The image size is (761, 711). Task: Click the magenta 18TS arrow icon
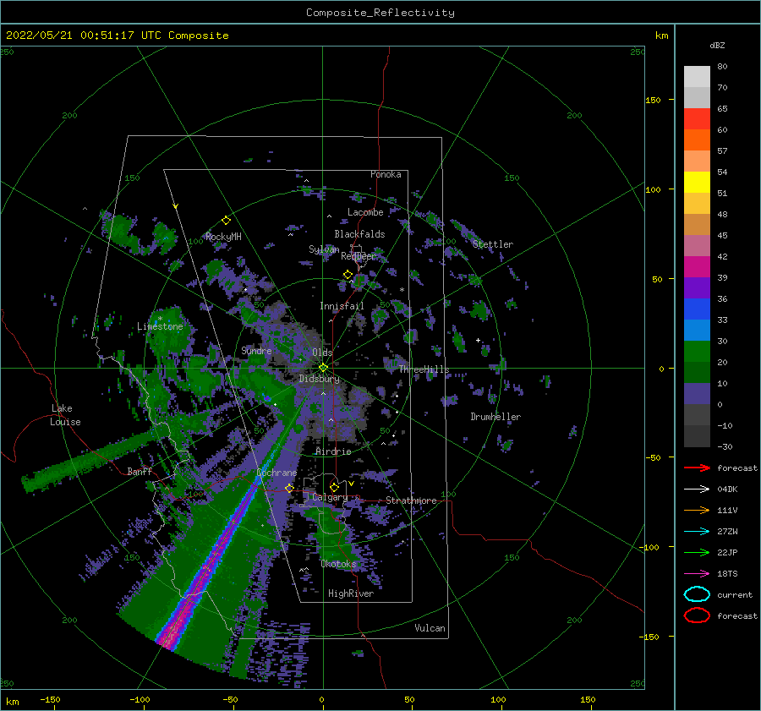[697, 574]
